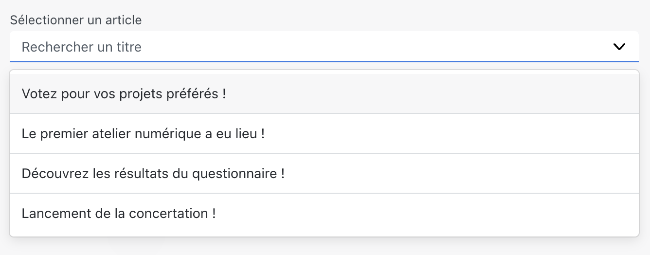Open the questionnaire results article option
The width and height of the screenshot is (650, 255).
point(153,173)
